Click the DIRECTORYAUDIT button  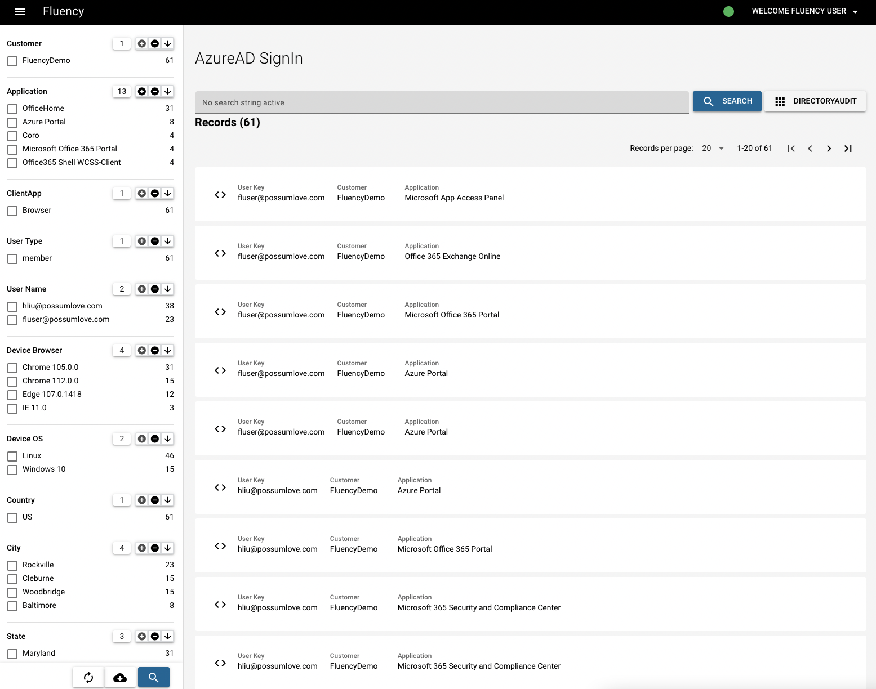coord(815,101)
